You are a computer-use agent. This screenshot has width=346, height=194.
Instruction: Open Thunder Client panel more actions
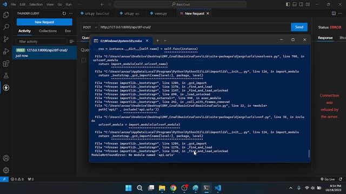click(71, 13)
